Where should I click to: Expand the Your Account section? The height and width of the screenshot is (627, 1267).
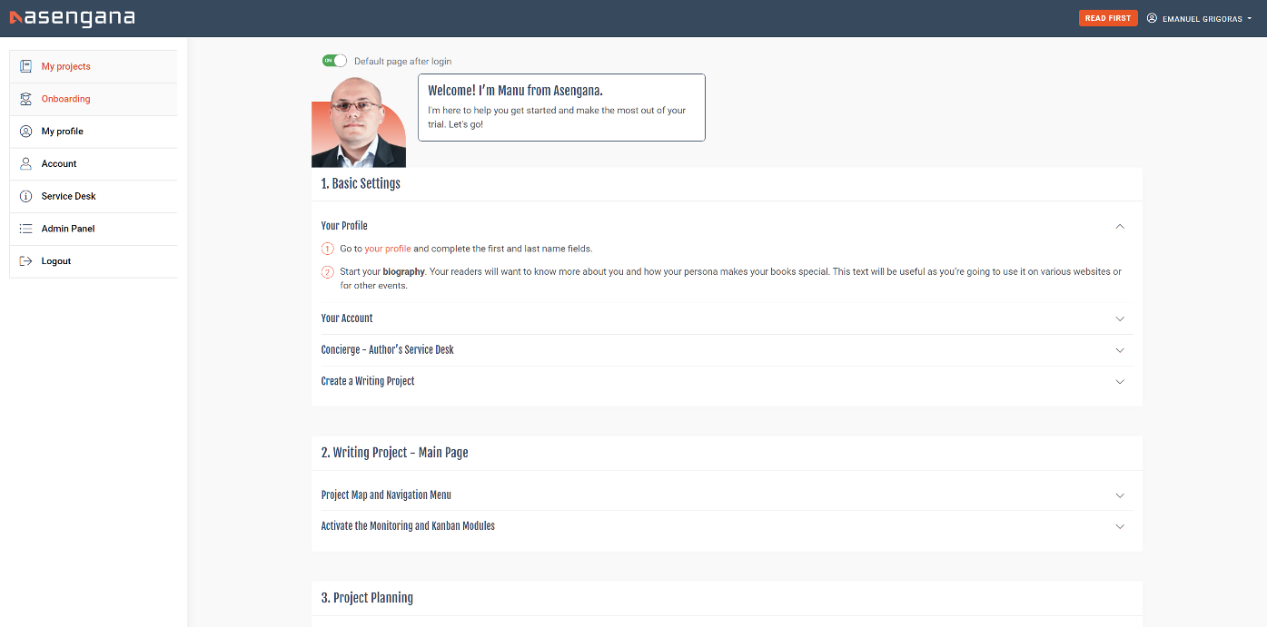(1120, 318)
